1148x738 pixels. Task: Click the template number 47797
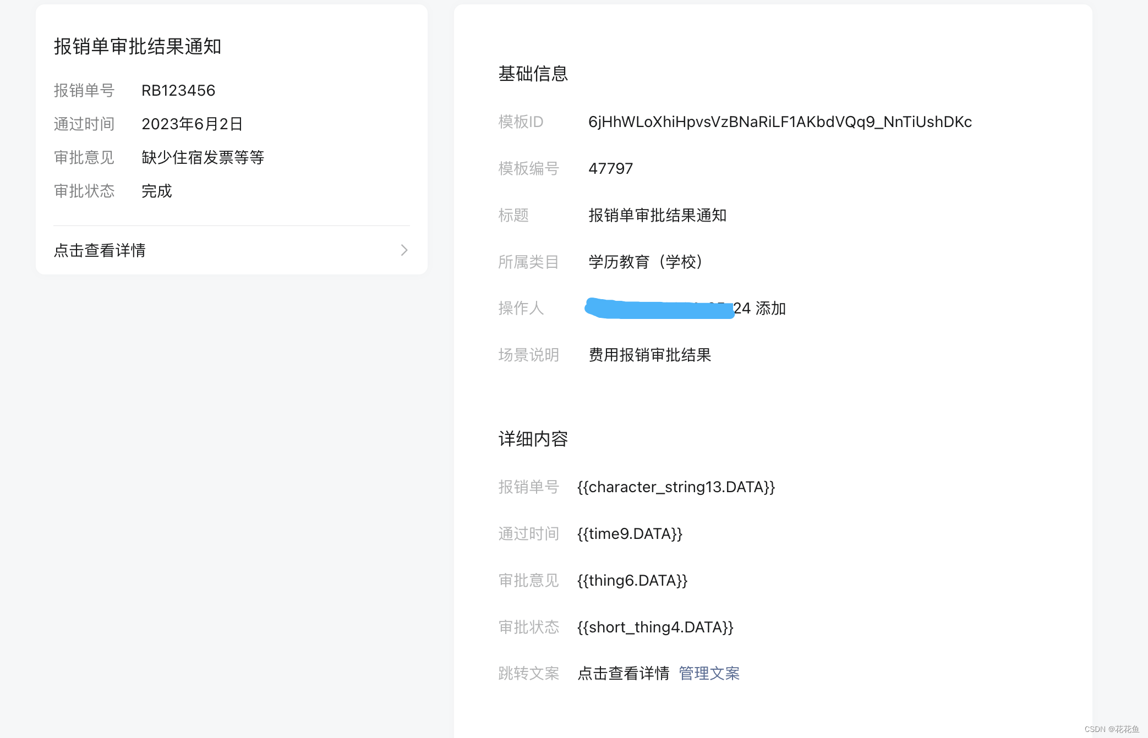(610, 168)
